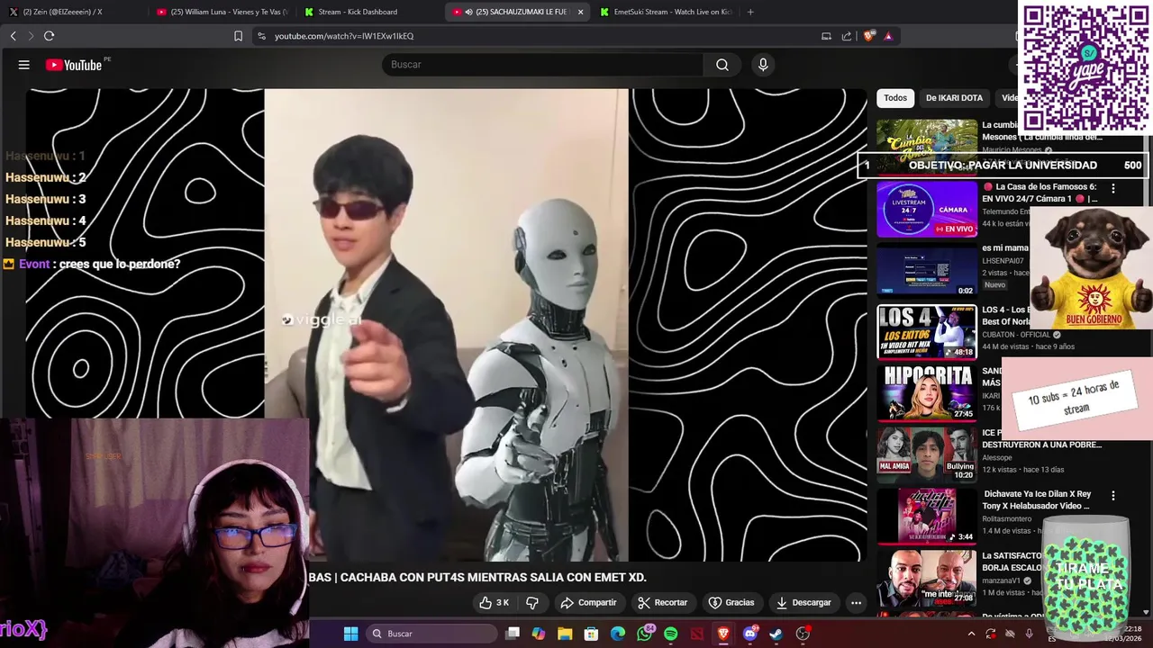Click the Gracias super thanks button
Screen dimensions: 1153x648
click(731, 602)
